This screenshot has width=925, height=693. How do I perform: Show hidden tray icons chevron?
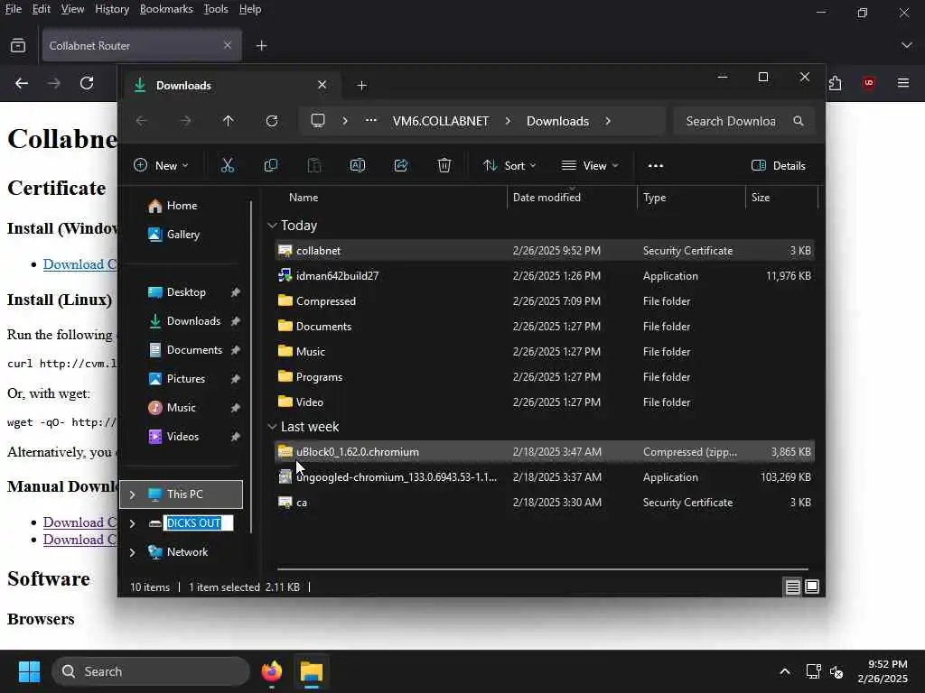coord(785,671)
